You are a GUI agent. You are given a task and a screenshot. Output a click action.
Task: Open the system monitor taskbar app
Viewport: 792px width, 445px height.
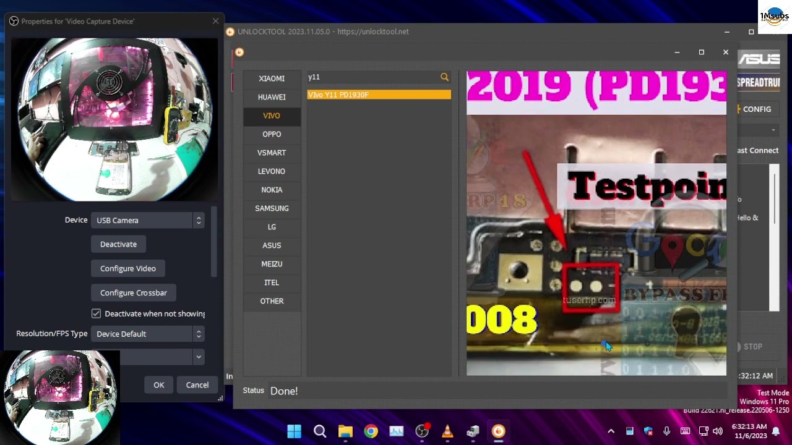tap(396, 431)
